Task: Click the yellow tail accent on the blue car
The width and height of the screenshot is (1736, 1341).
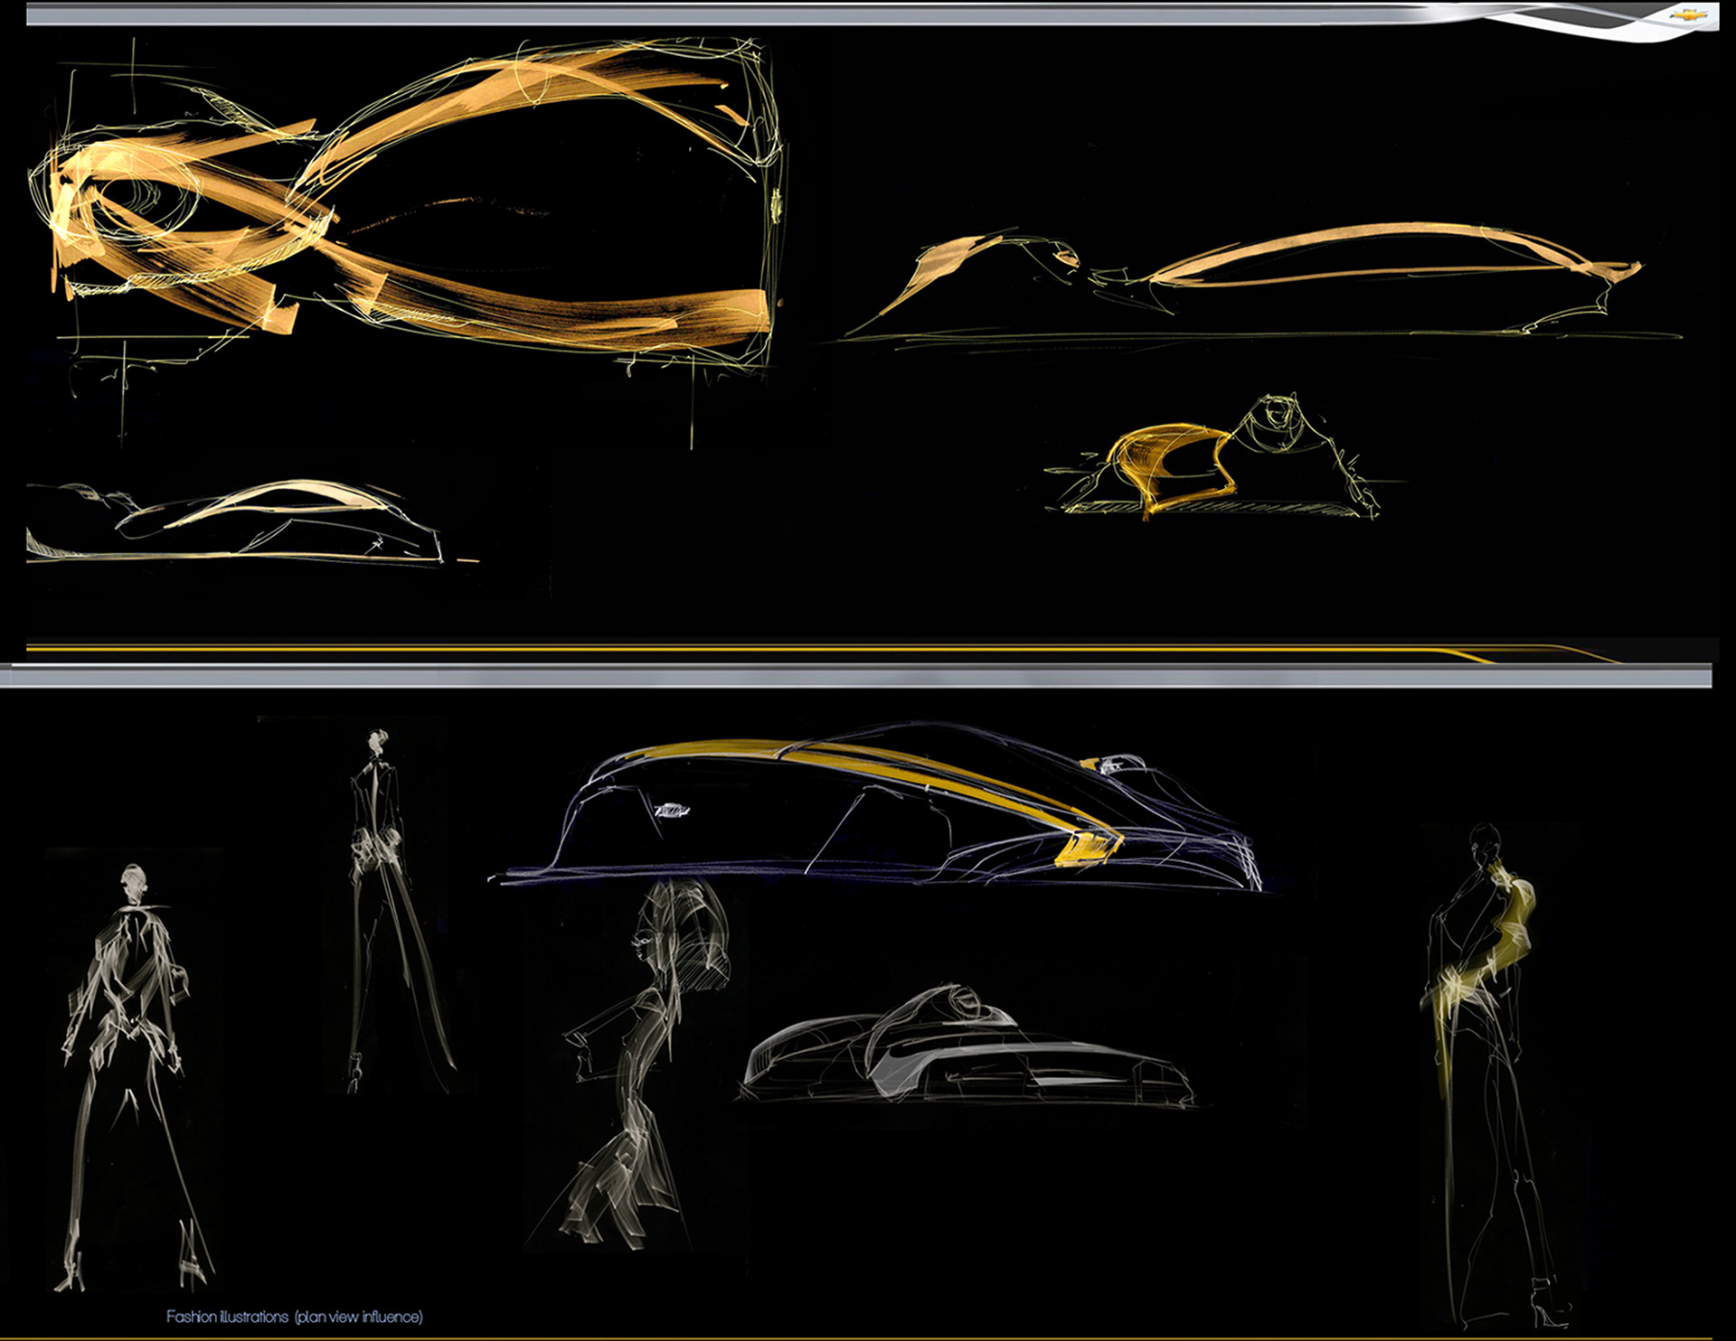Action: 1088,849
